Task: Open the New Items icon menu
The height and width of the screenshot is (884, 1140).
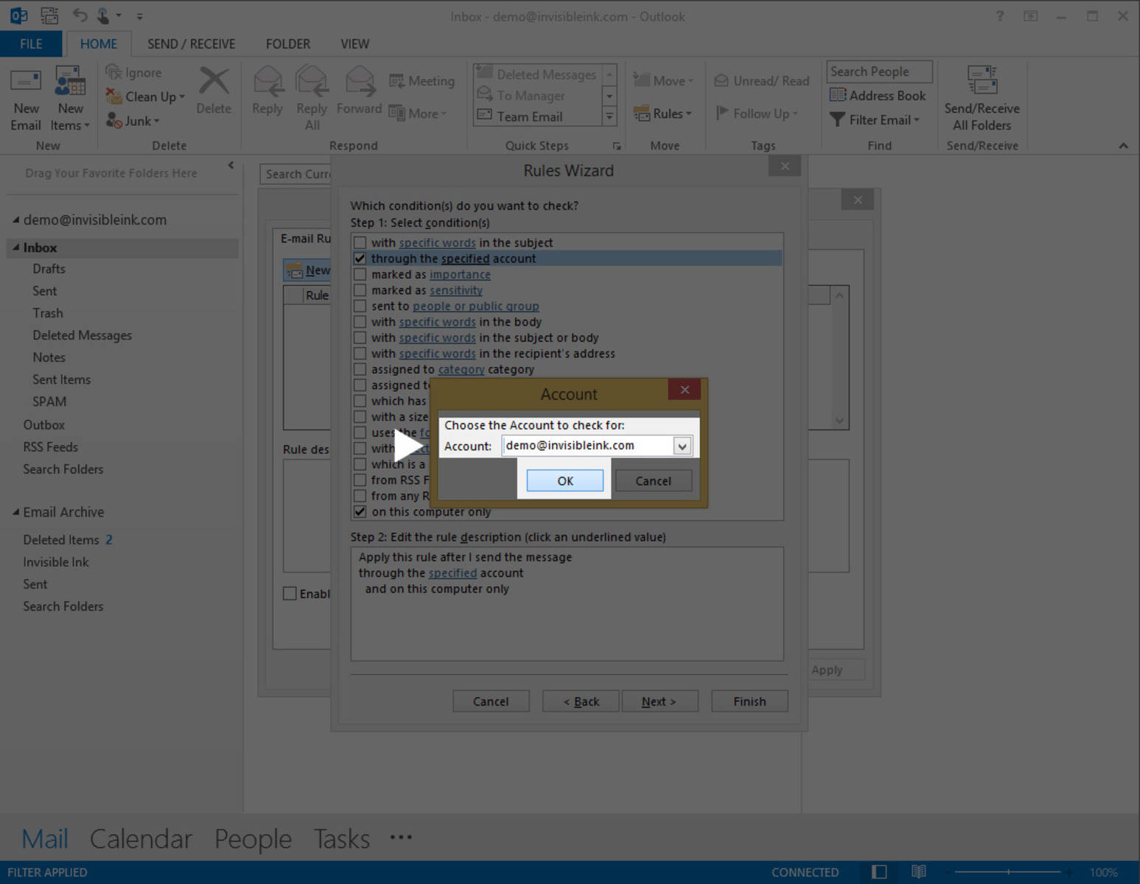Action: (70, 81)
